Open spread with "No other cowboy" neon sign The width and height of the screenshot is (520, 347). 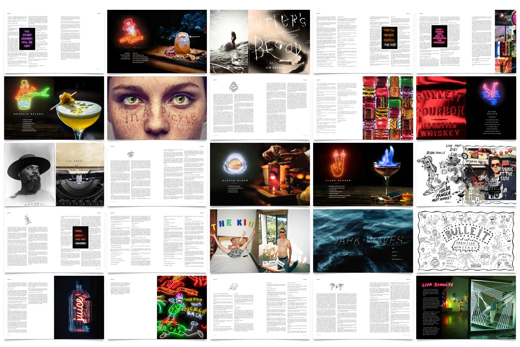[x=54, y=41]
